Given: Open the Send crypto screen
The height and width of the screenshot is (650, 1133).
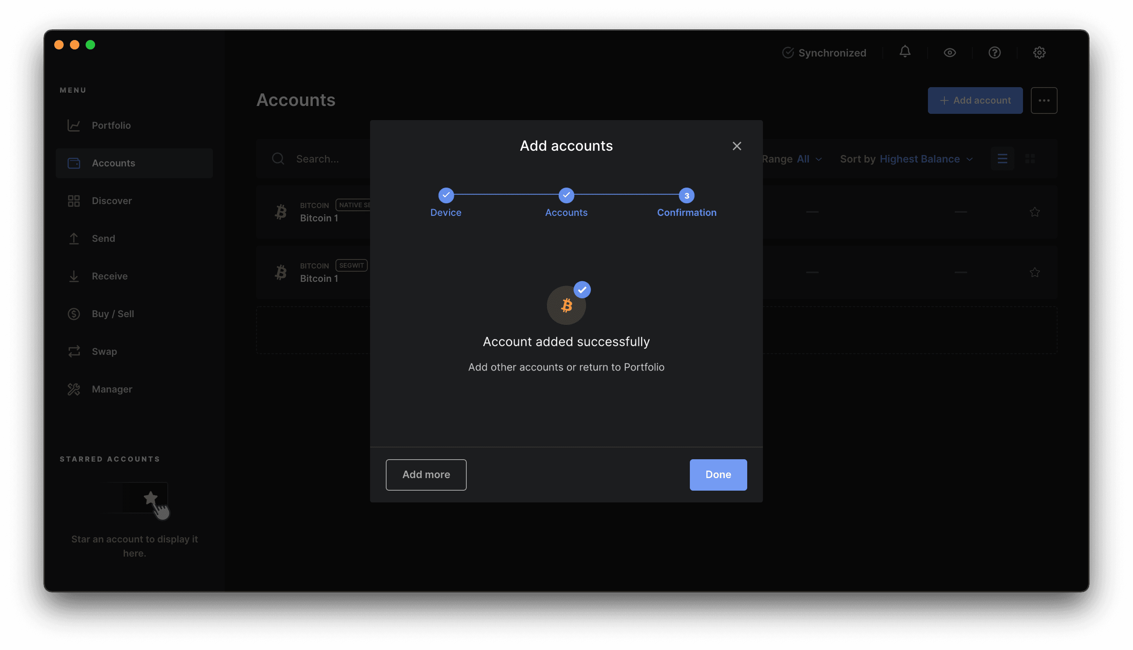Looking at the screenshot, I should (x=103, y=238).
